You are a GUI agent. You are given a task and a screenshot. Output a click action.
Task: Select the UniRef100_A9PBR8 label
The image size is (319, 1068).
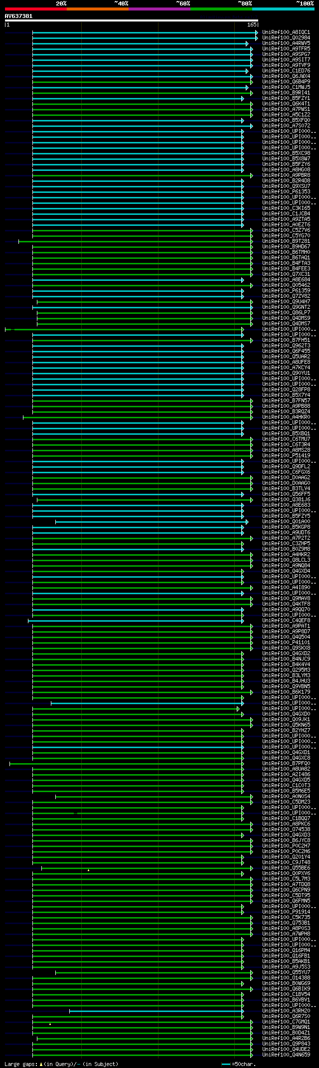click(286, 175)
